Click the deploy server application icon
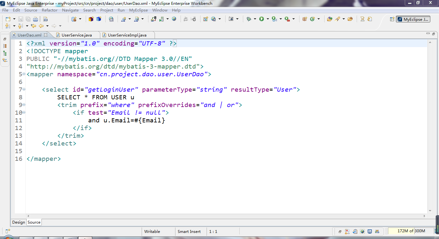This screenshot has width=439, height=239. coord(154,19)
